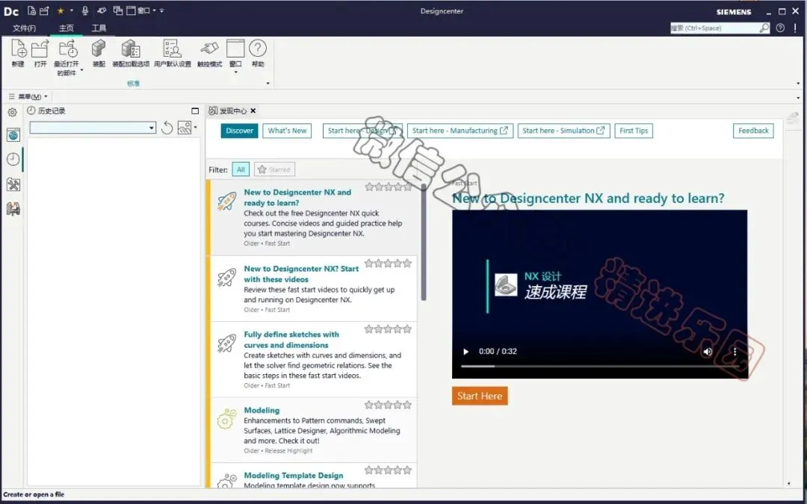The height and width of the screenshot is (504, 807).
Task: Click the article list vertical scrollbar
Action: [424, 243]
